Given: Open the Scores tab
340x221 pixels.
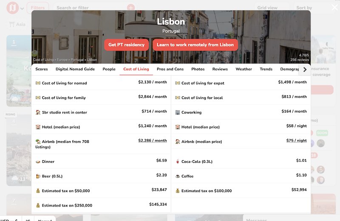Looking at the screenshot, I should pyautogui.click(x=41, y=69).
